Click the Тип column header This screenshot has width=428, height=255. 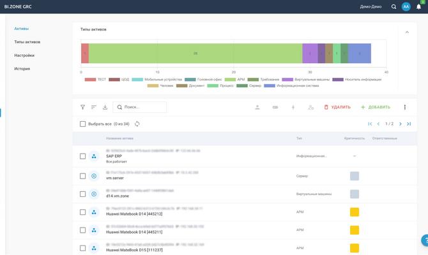pyautogui.click(x=299, y=138)
